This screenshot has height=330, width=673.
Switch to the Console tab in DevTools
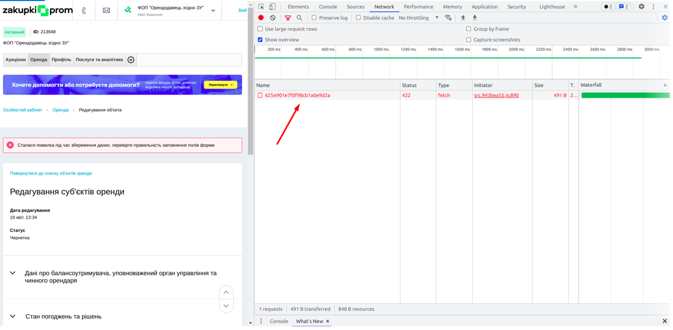point(328,7)
